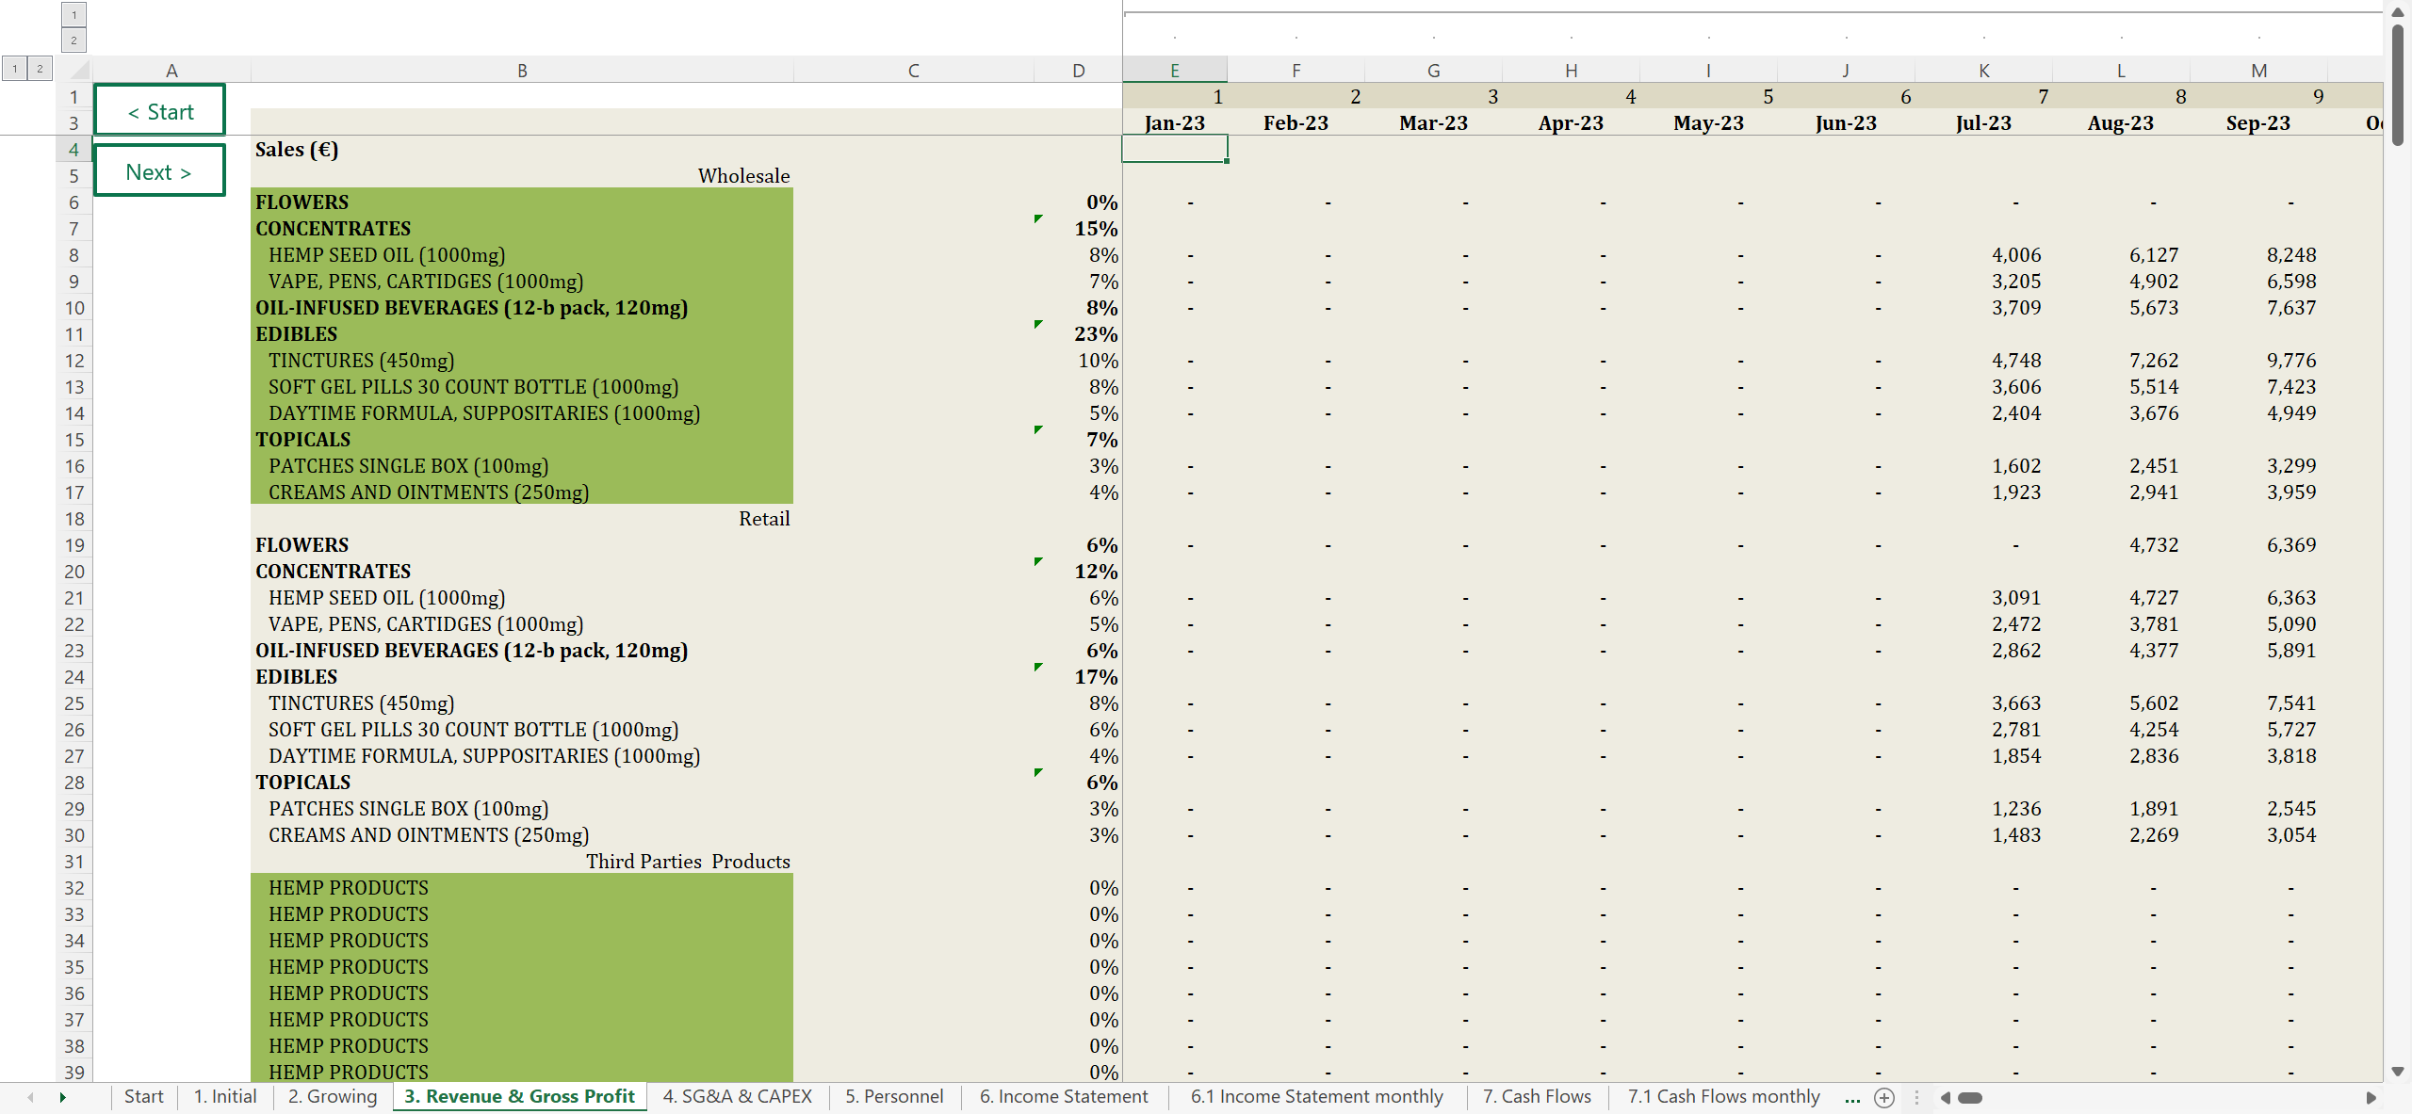The height and width of the screenshot is (1114, 2412).
Task: Open the 7.1 Cash Flows monthly tab
Action: (1723, 1096)
